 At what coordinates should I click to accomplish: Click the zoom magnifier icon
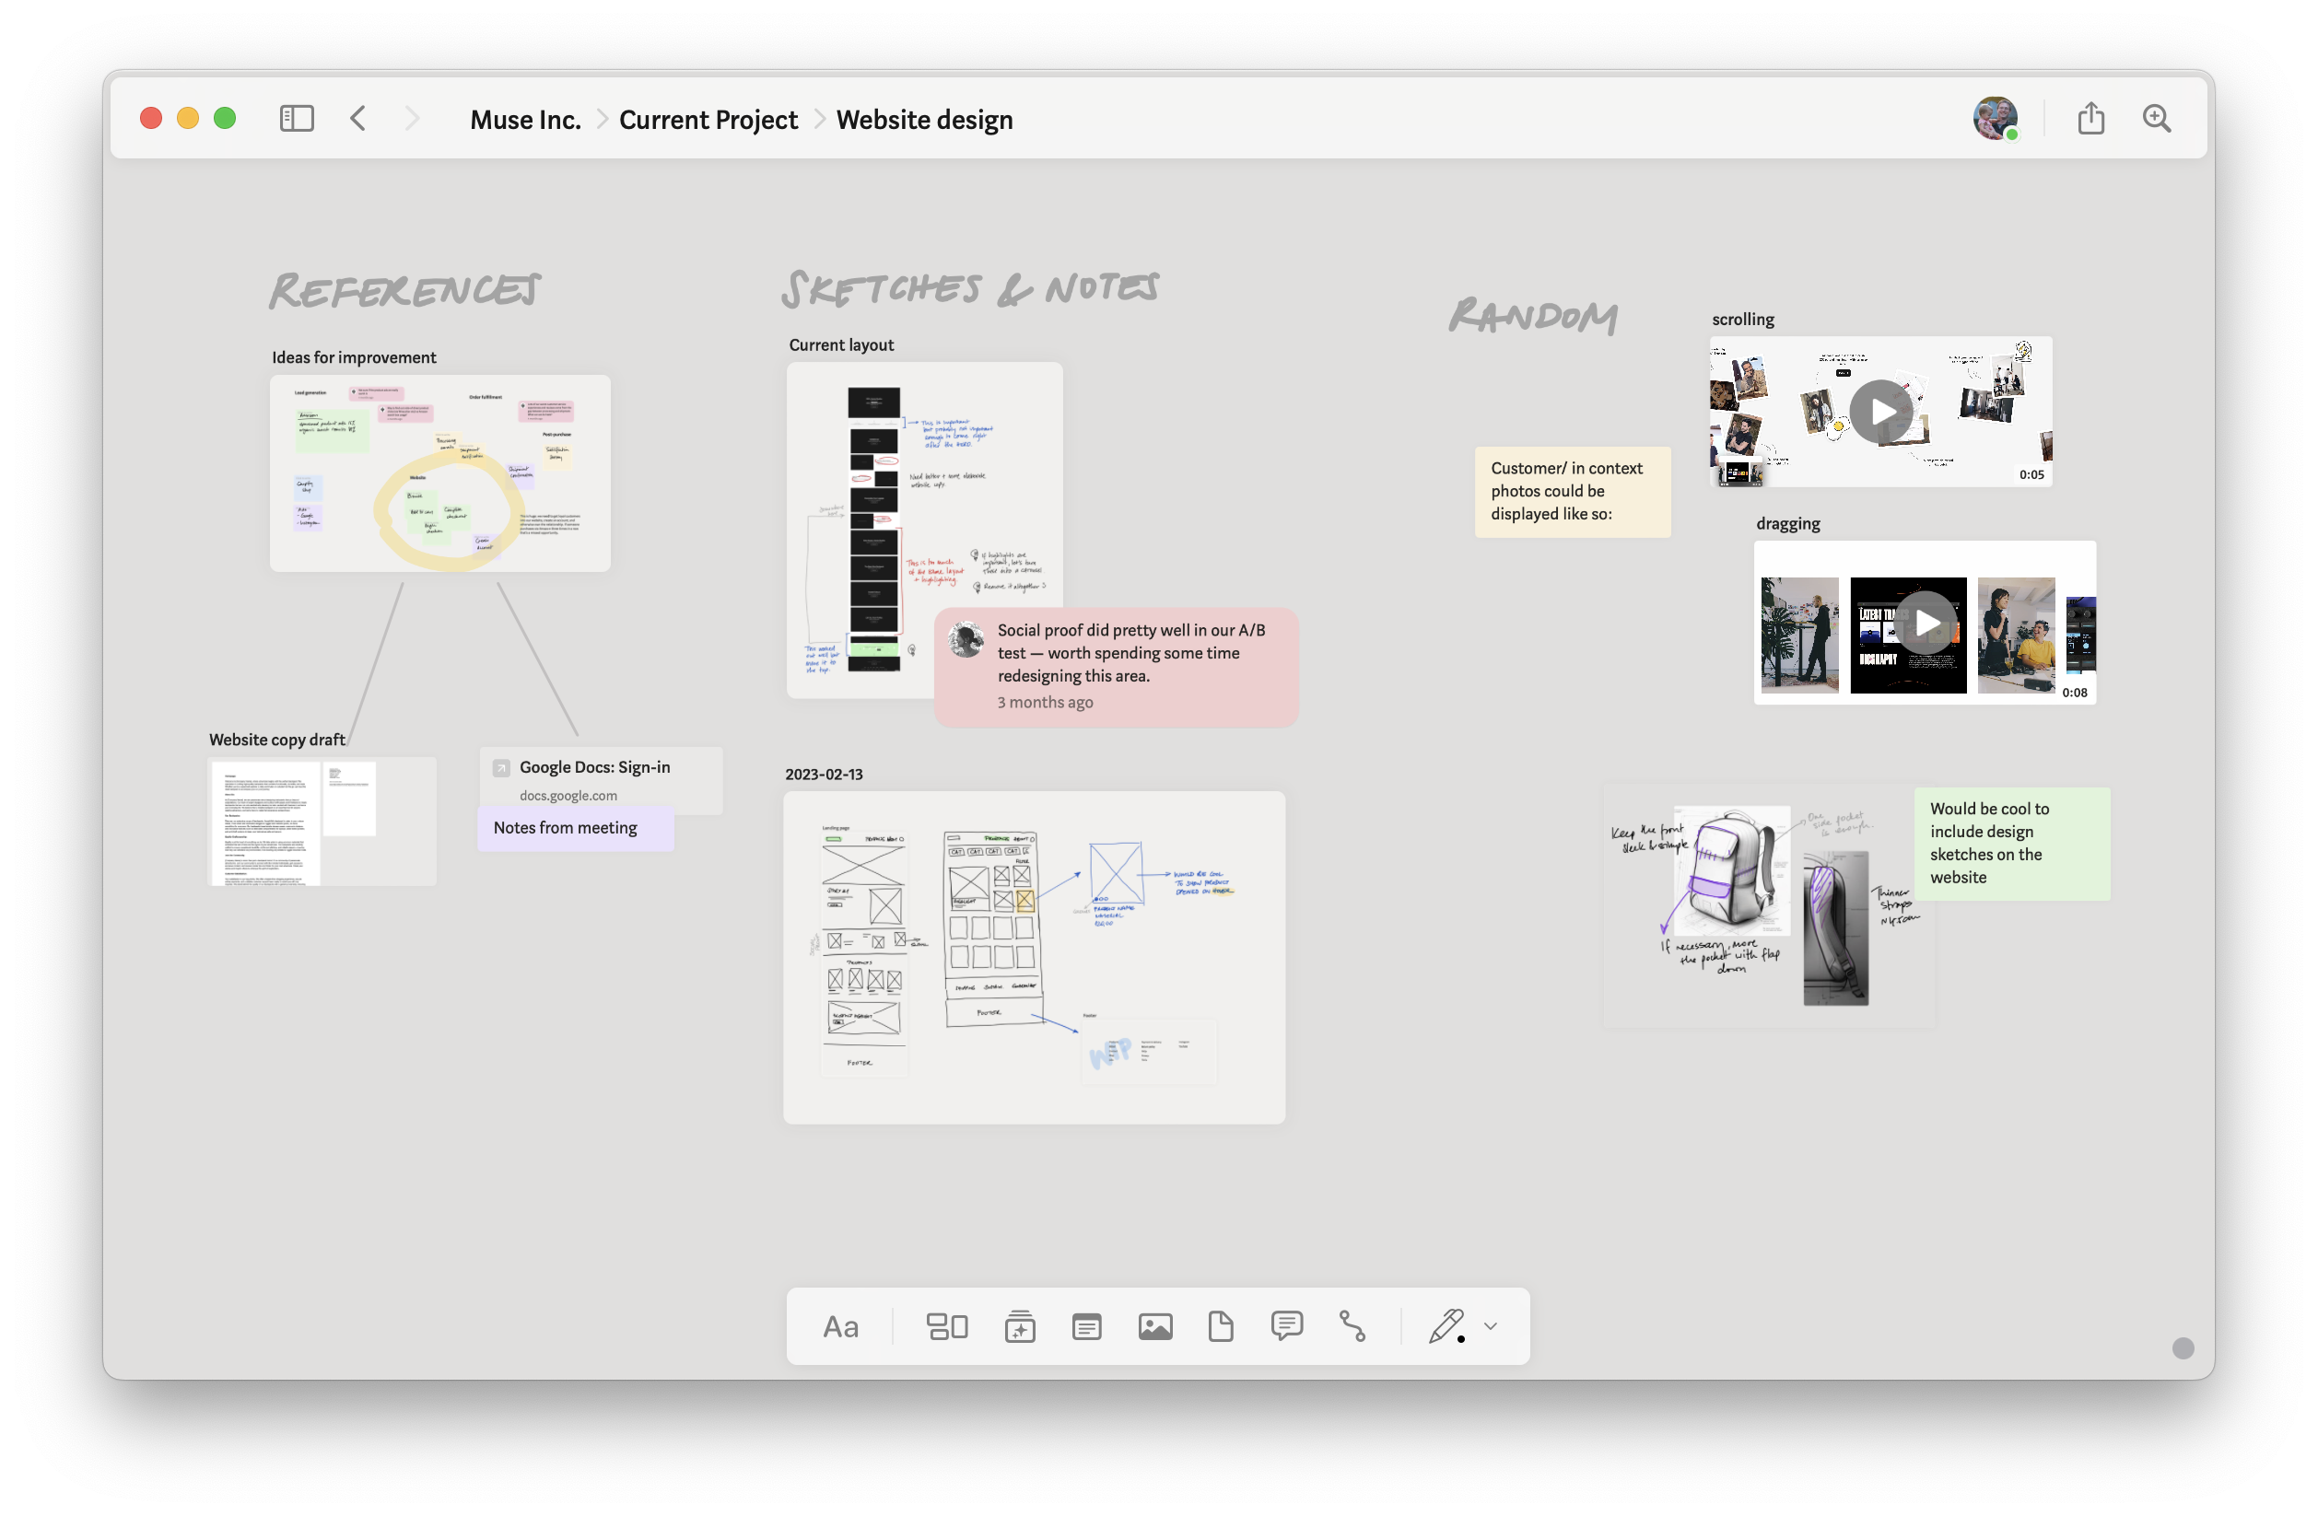2157,119
